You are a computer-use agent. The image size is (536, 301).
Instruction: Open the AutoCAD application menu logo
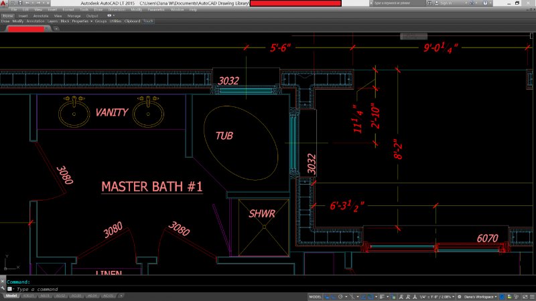point(5,4)
